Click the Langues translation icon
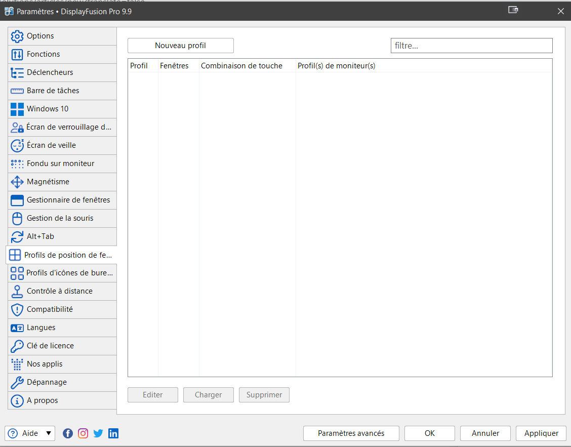The height and width of the screenshot is (447, 571). point(17,328)
